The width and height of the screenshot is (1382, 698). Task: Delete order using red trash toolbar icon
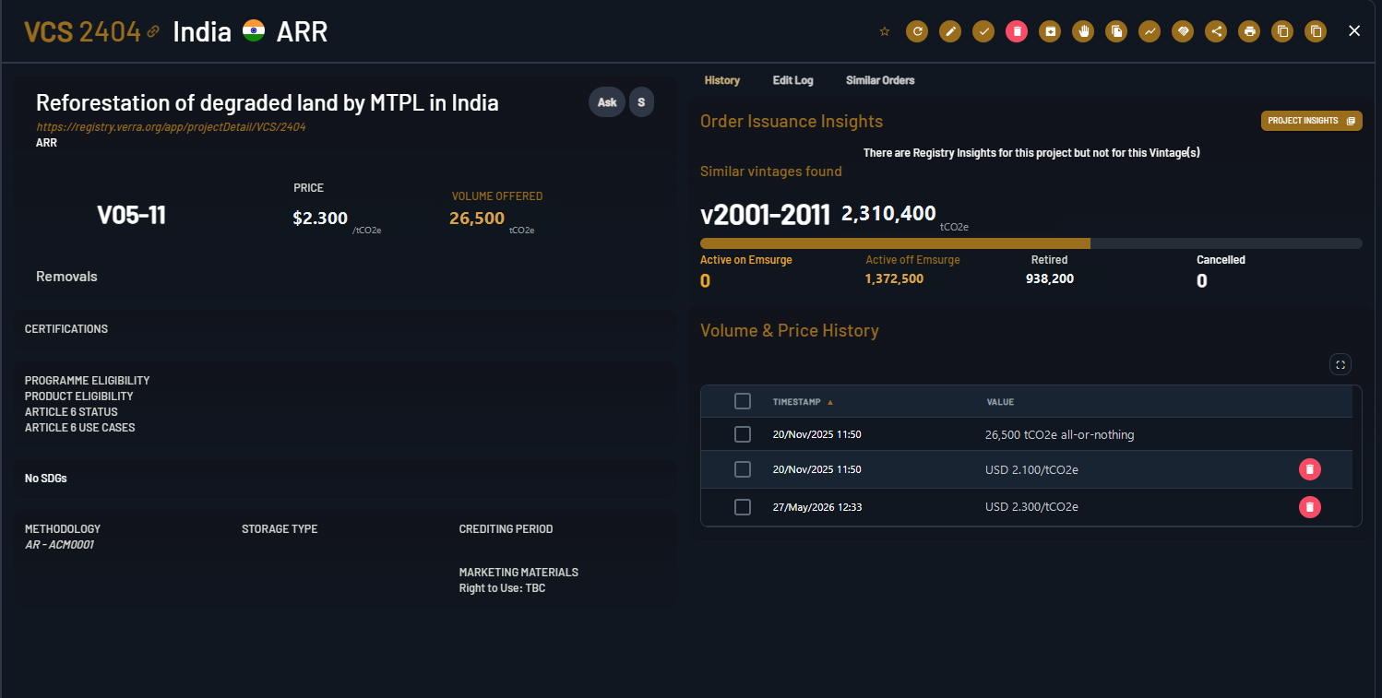pyautogui.click(x=1017, y=31)
